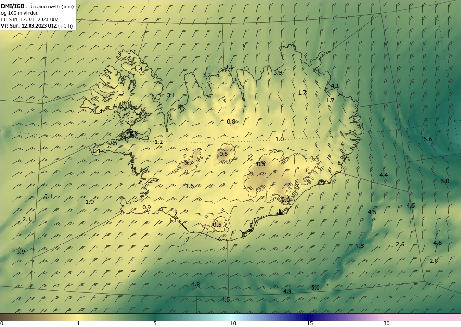Click the 4.4 value off the east coast

pos(384,175)
